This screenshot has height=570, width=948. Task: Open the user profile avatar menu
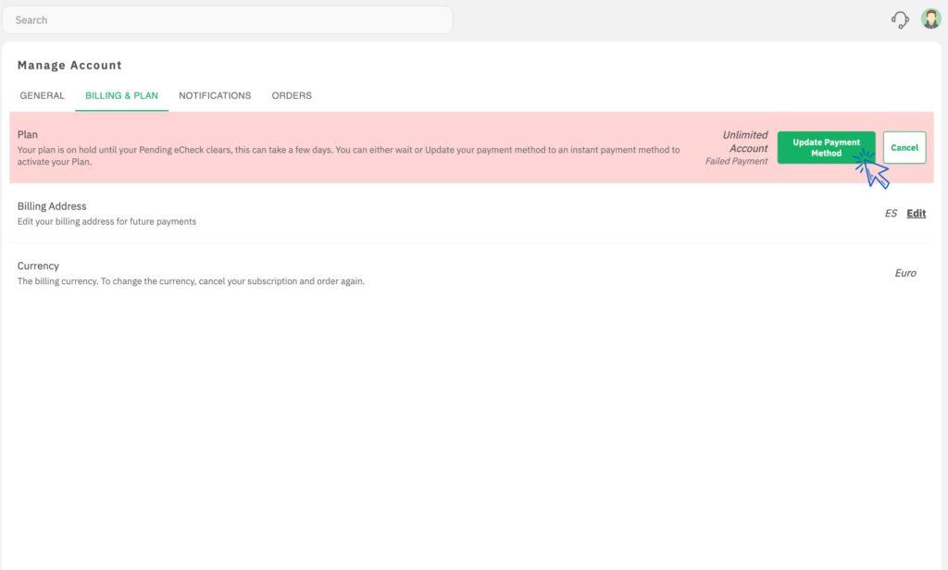tap(930, 19)
